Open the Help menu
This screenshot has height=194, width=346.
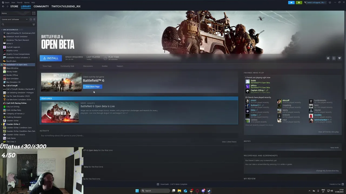33,2
